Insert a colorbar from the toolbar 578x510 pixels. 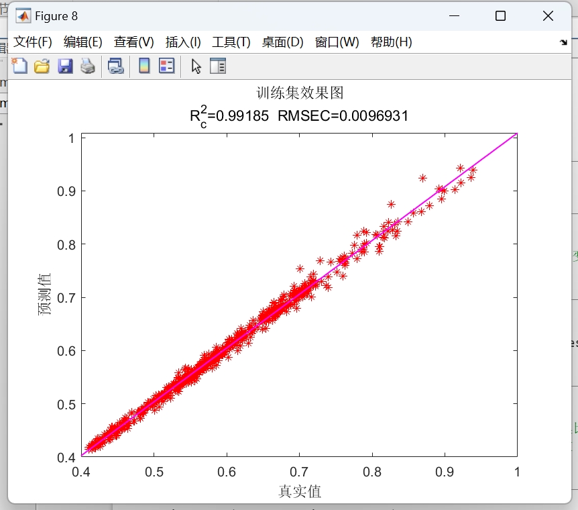click(143, 65)
